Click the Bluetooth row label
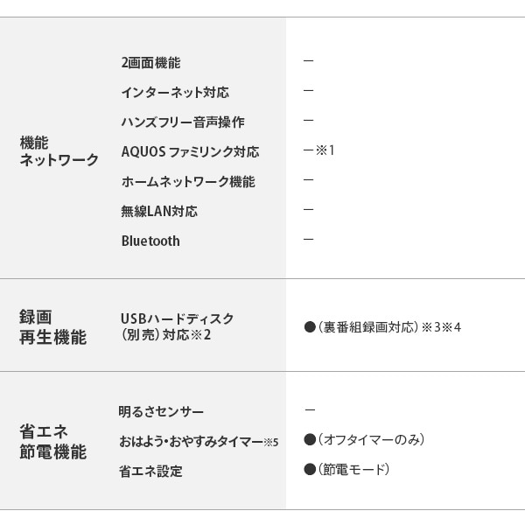 pos(150,241)
